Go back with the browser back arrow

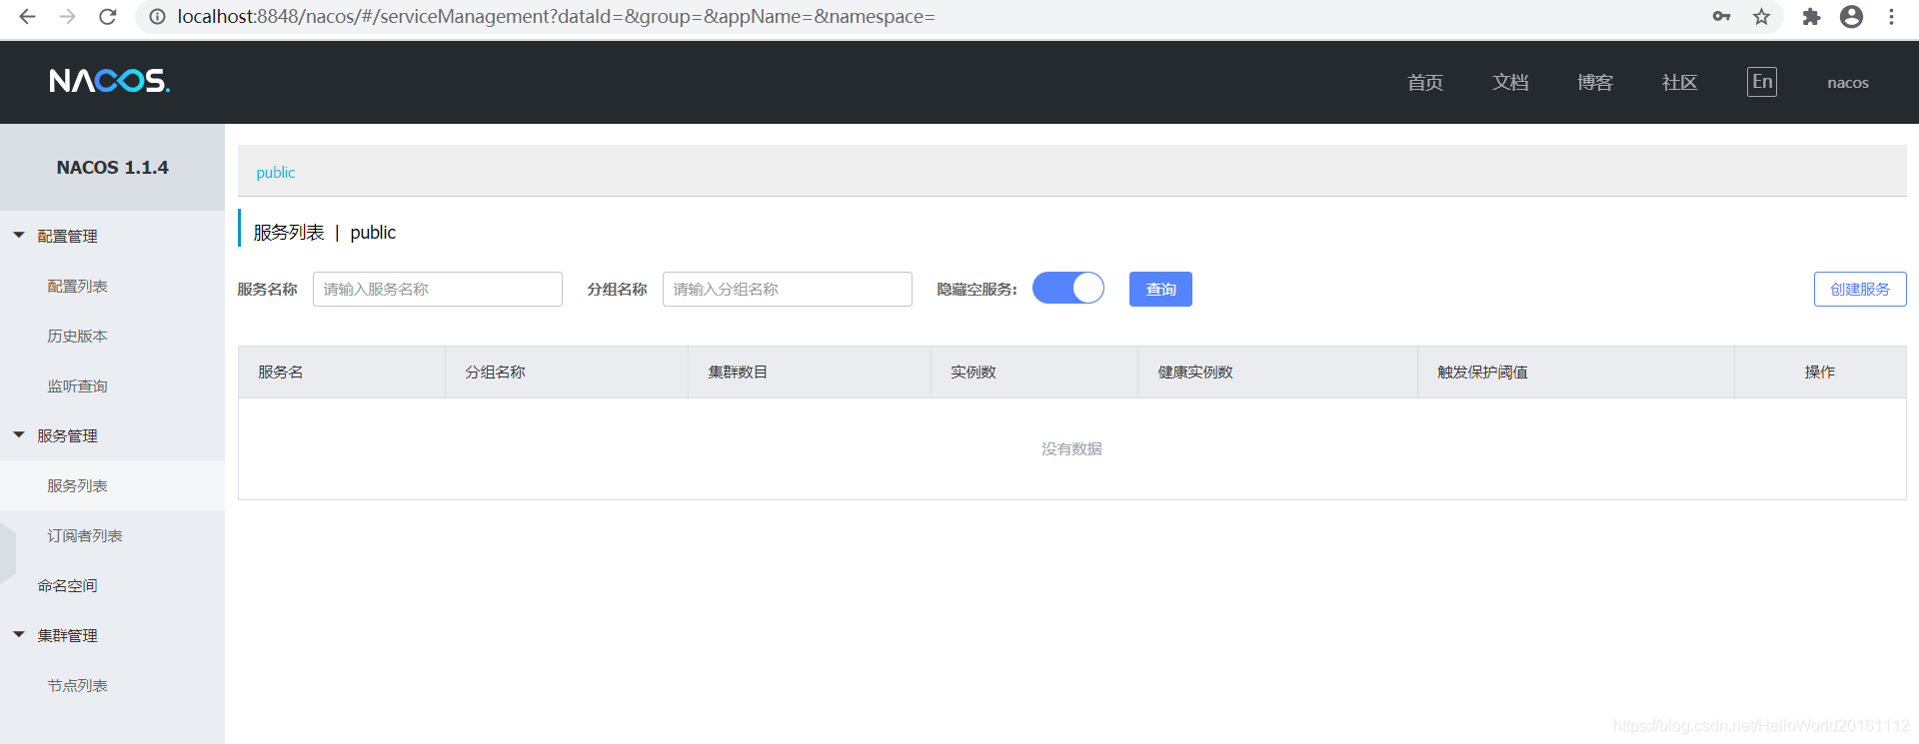(27, 17)
